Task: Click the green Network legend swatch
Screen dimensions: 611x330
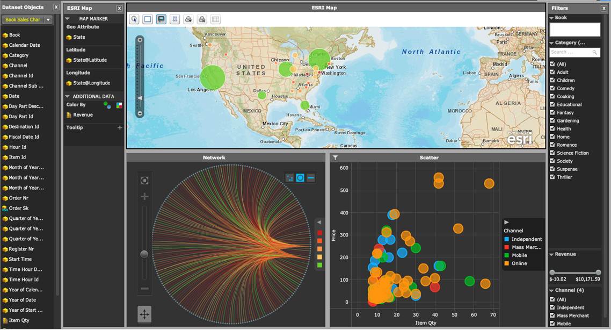Action: point(319,265)
